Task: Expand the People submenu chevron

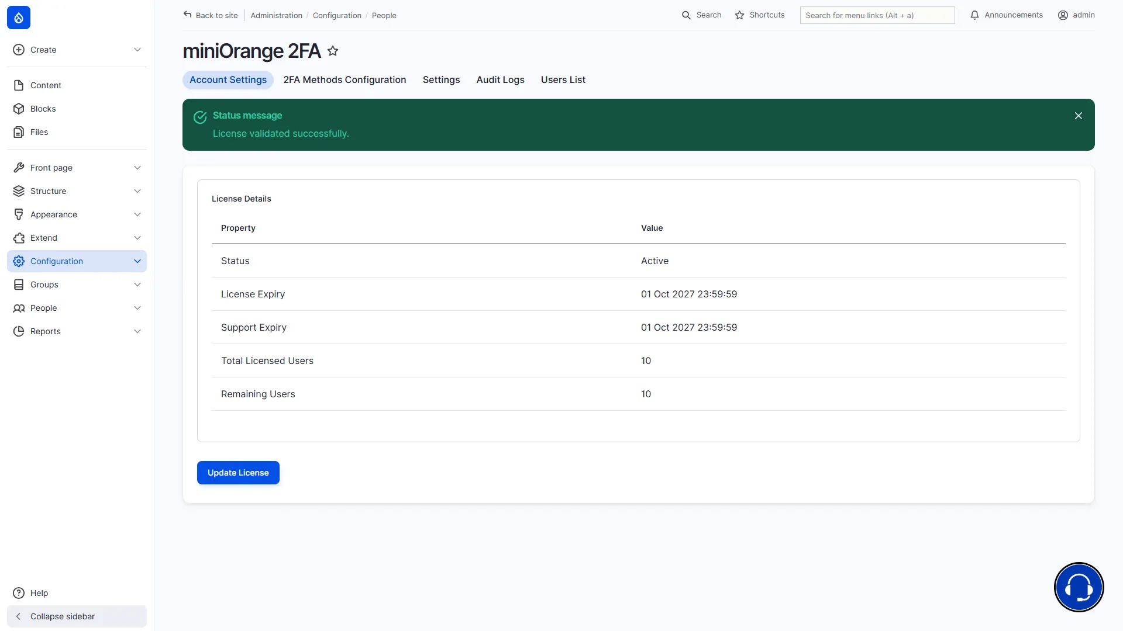Action: point(137,308)
